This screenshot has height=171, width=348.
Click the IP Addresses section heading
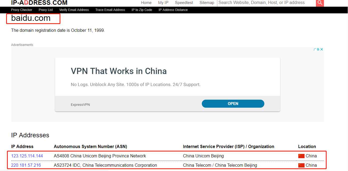tap(30, 135)
